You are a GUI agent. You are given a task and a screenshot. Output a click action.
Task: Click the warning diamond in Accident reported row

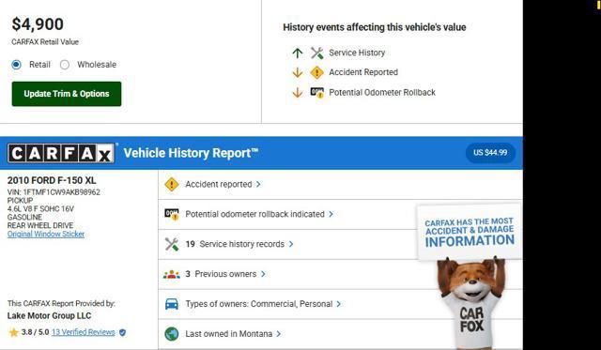pyautogui.click(x=171, y=185)
